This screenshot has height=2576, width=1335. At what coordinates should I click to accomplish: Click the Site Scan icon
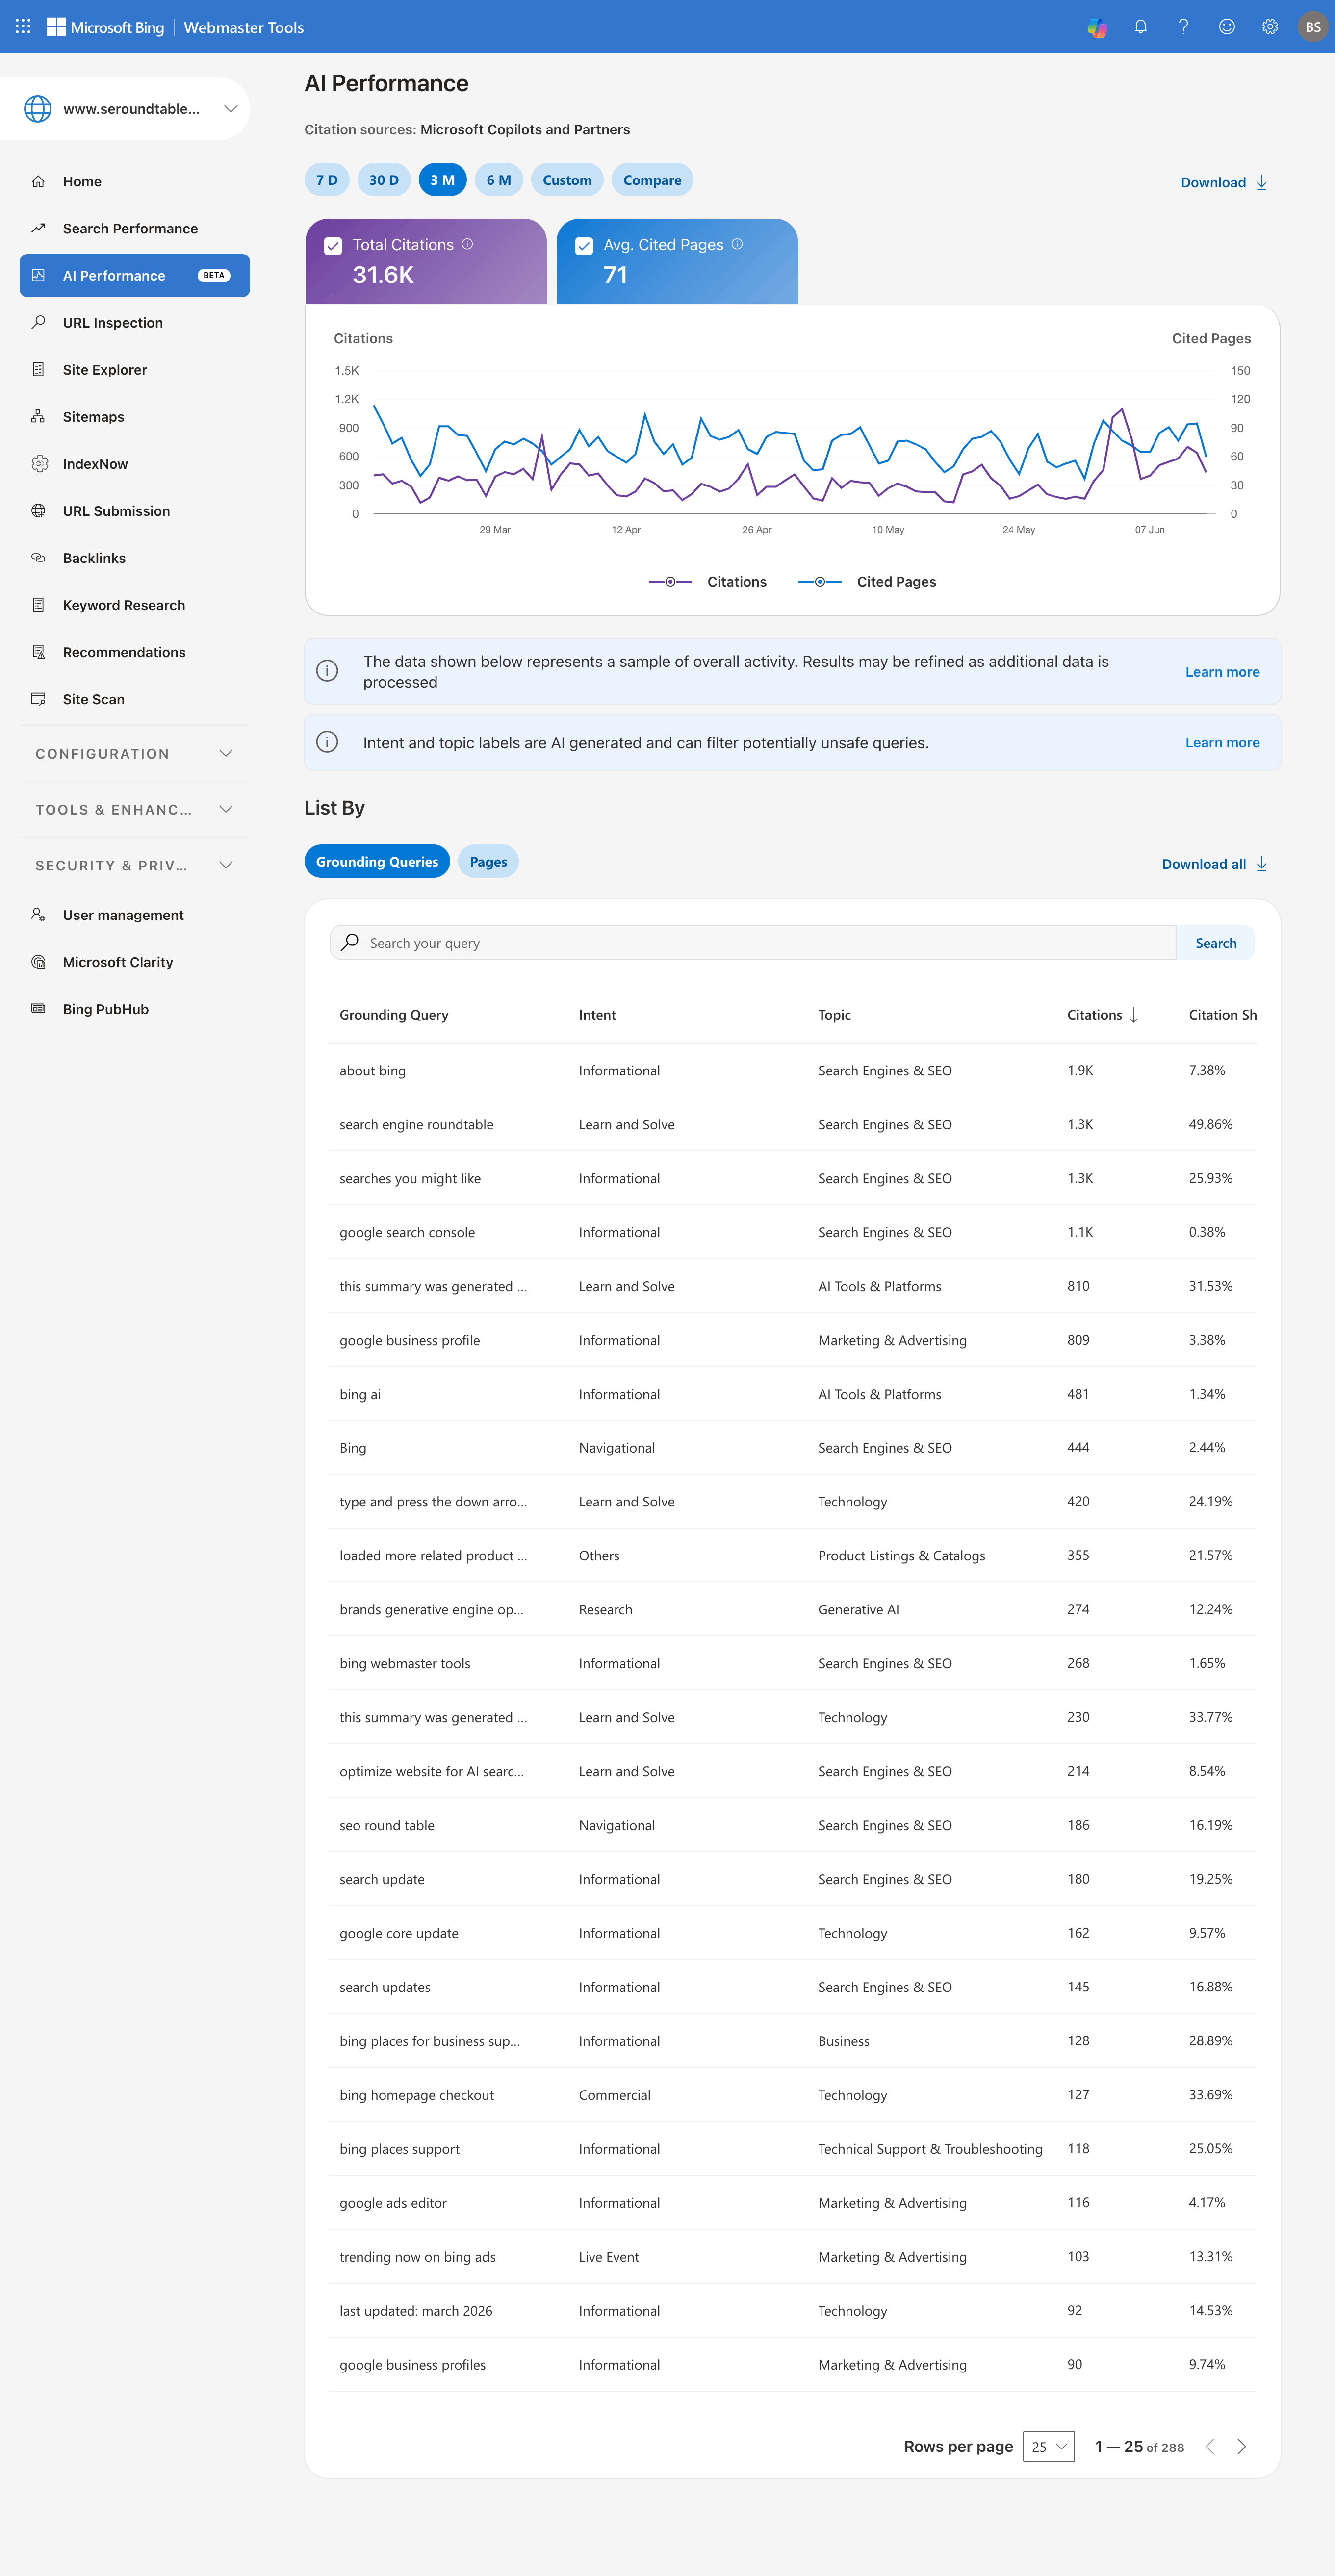tap(38, 699)
